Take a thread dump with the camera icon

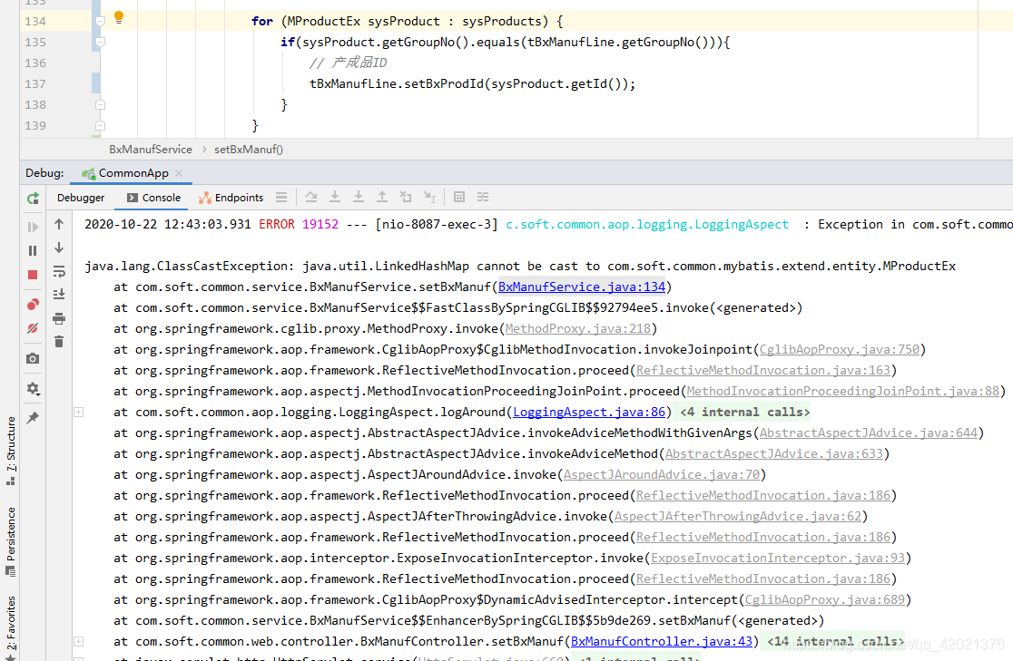tap(33, 358)
